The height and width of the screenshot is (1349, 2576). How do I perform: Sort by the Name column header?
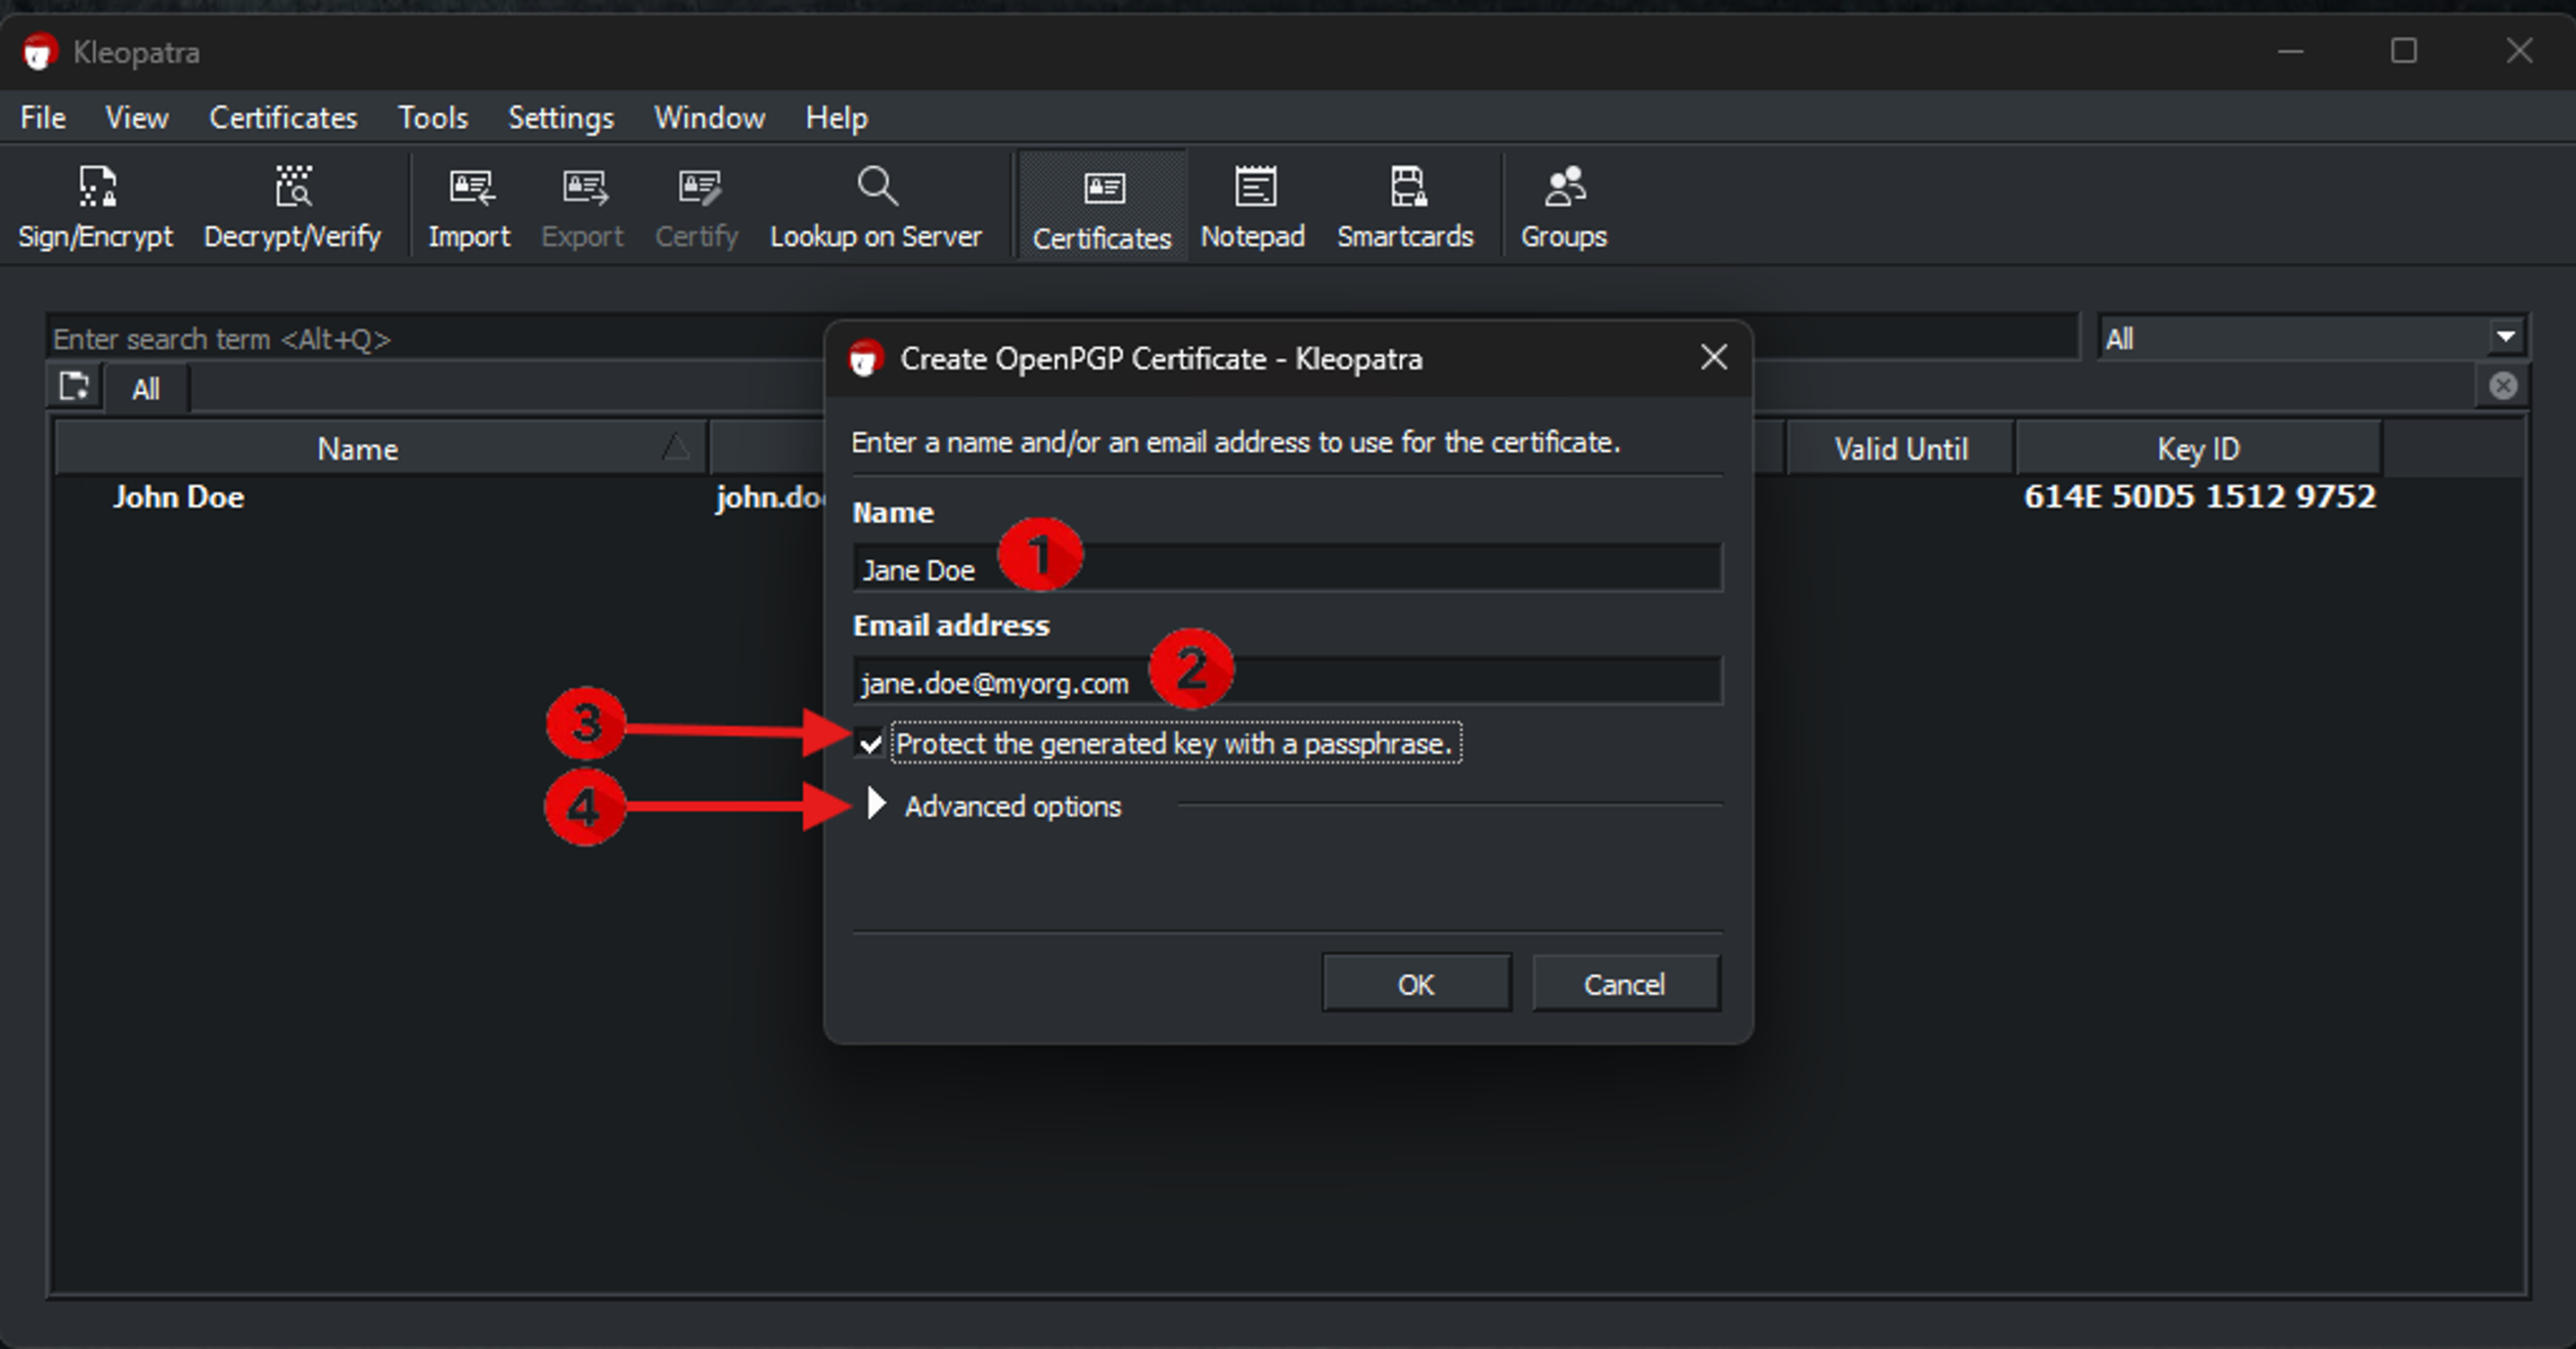pos(381,448)
